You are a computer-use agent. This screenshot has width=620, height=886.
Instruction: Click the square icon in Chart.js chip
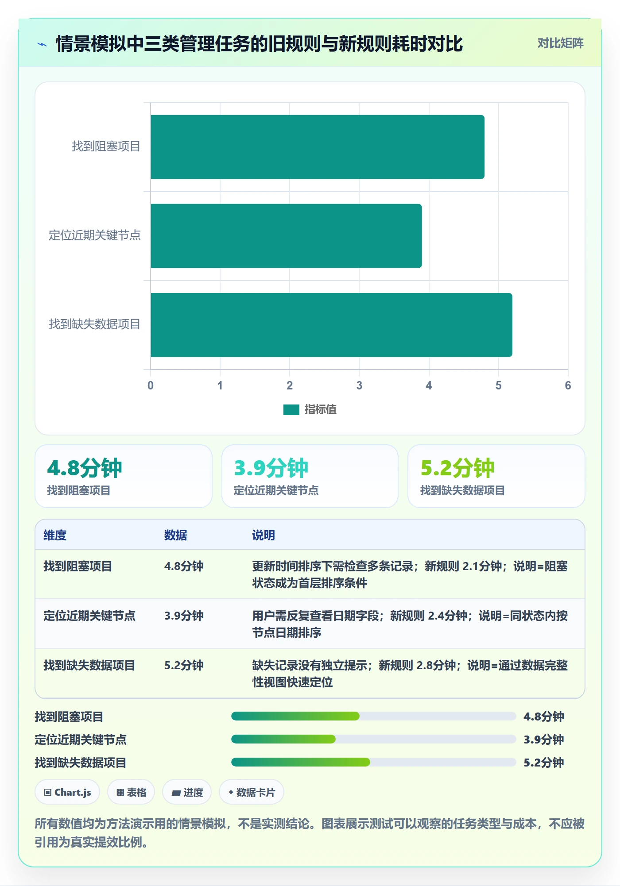coord(48,793)
